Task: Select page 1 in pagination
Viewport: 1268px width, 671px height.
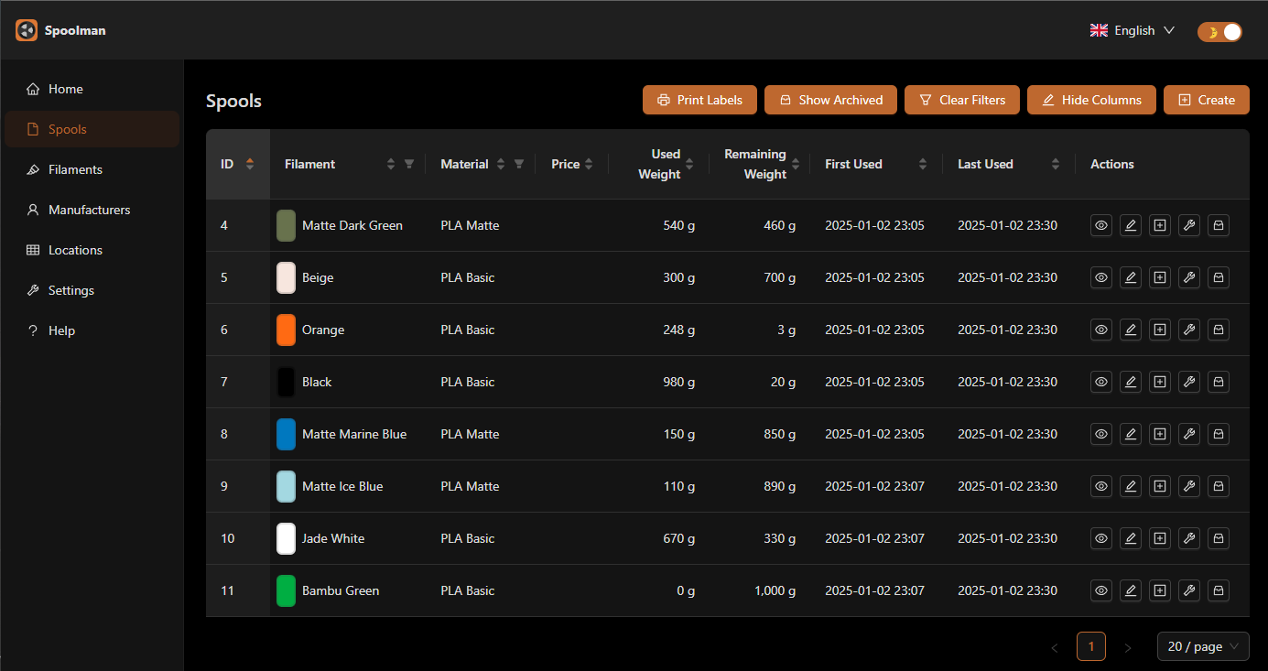Action: pos(1090,646)
